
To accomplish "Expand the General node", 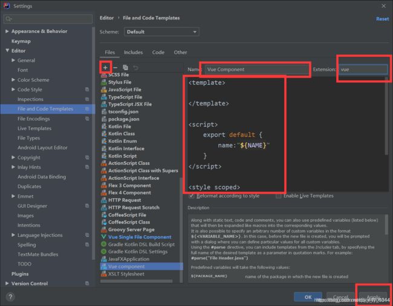I will coord(13,61).
